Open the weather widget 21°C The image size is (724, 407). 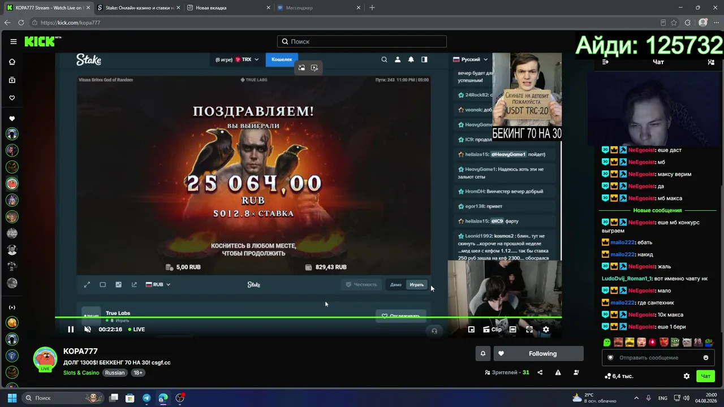click(594, 398)
